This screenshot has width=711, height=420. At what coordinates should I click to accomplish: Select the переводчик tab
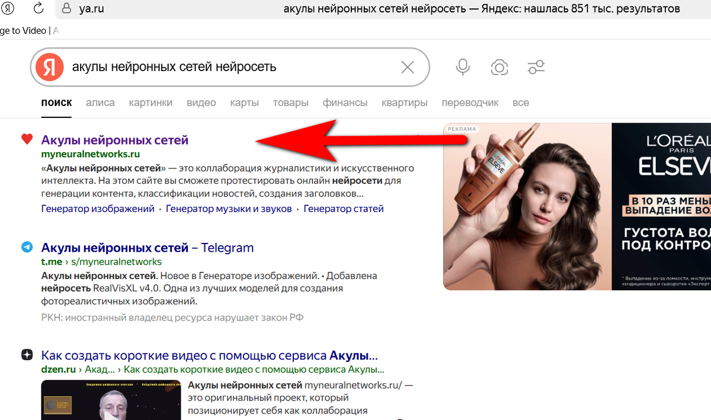click(470, 102)
